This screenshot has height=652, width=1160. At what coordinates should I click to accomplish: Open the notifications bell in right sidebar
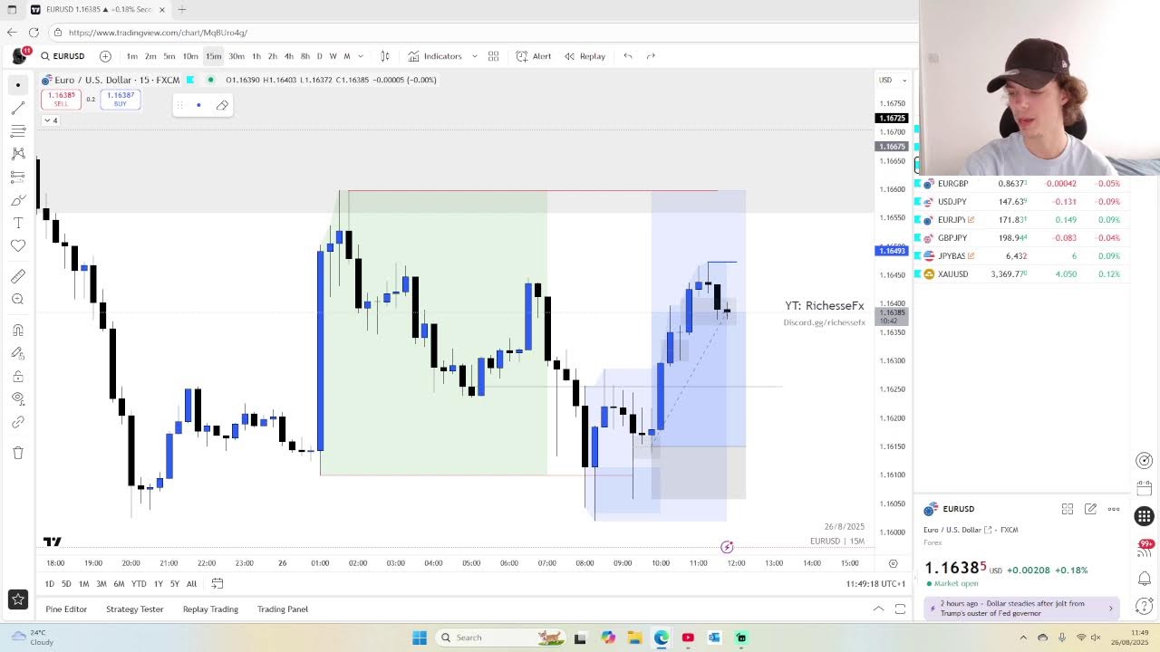1145,578
